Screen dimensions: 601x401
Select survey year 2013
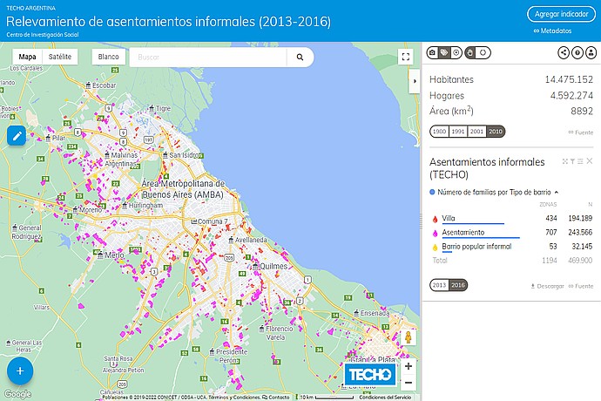[x=439, y=285]
